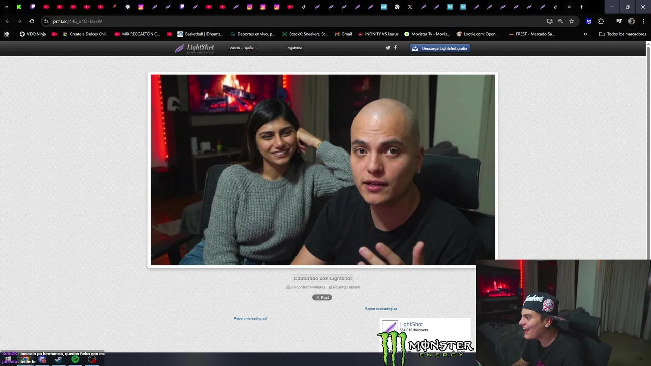Click the captured screenshot image
This screenshot has height=366, width=651.
tap(323, 170)
